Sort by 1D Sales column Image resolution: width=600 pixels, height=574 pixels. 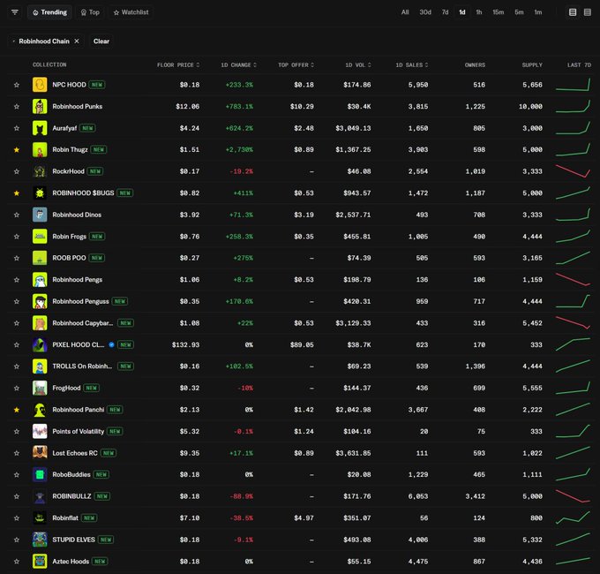412,64
